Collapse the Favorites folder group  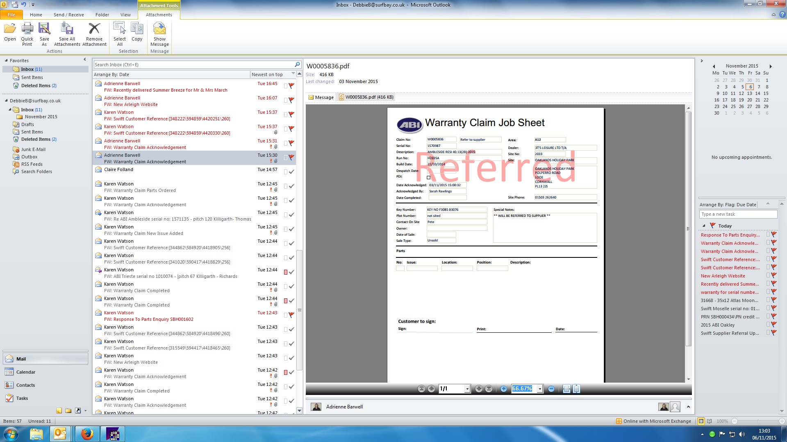(x=6, y=61)
